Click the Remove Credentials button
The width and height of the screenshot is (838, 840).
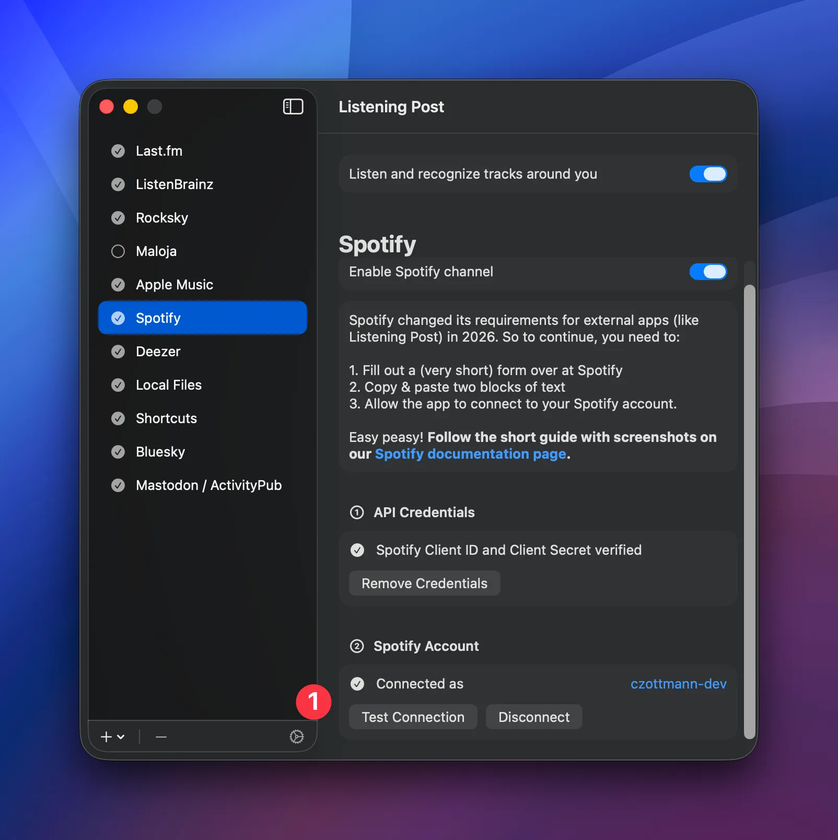(x=424, y=583)
